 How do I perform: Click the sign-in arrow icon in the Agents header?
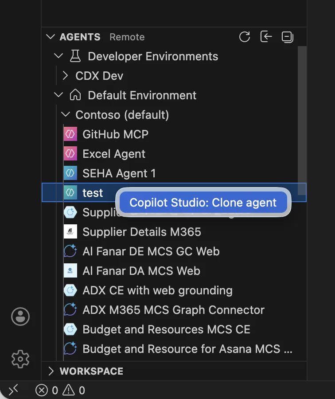coord(266,37)
